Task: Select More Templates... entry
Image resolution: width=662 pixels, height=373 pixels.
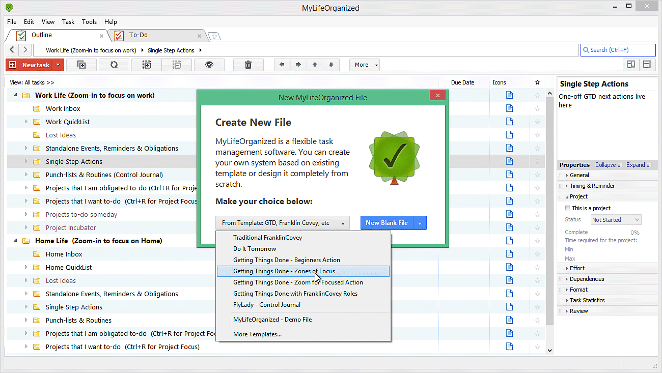Action: [x=304, y=334]
